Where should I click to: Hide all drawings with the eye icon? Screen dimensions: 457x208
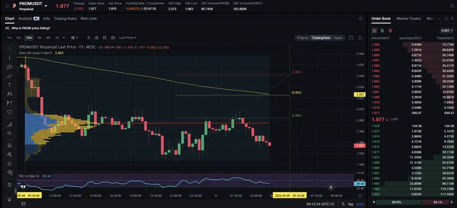click(x=9, y=172)
